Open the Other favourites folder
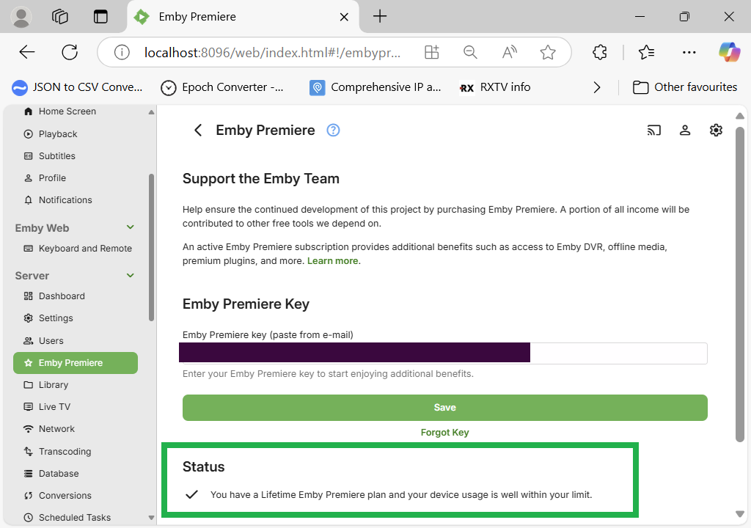The image size is (751, 528). click(685, 87)
